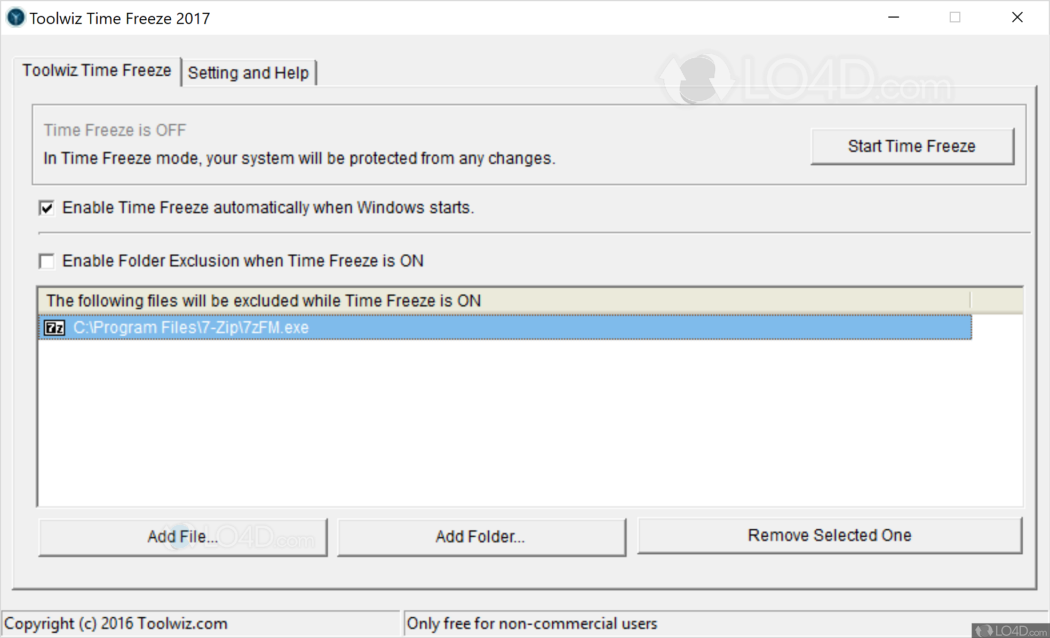Select the C:\Program Files\7-Zip\7zFM.exe entry
The height and width of the screenshot is (638, 1050).
click(x=191, y=327)
